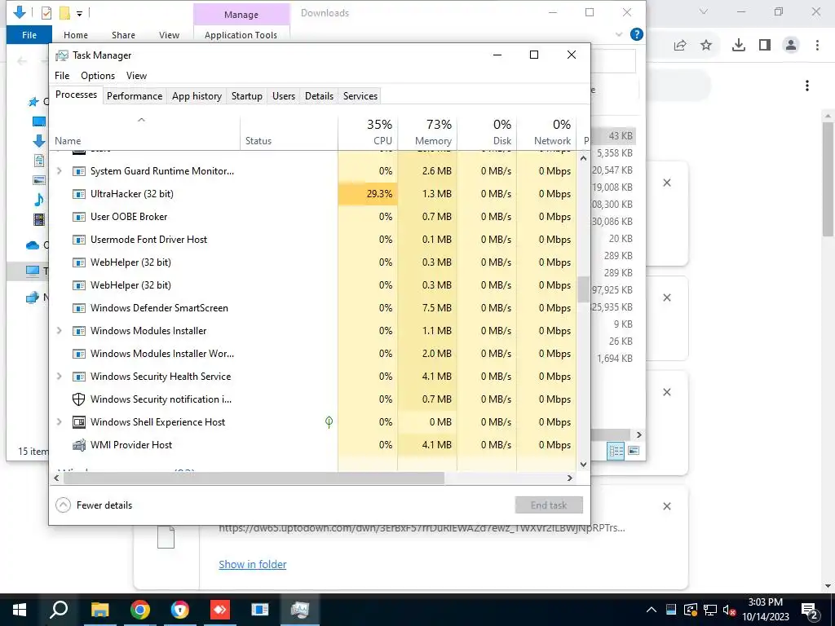
Task: Expand Windows Shell Experience Host process
Action: (59, 422)
